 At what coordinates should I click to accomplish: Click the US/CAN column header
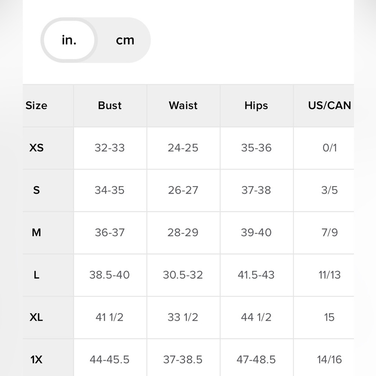coord(329,106)
